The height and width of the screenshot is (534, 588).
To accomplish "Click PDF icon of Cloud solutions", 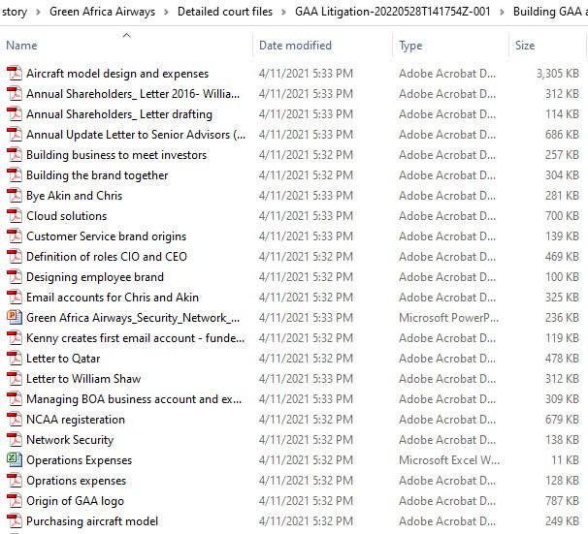I will tap(15, 216).
